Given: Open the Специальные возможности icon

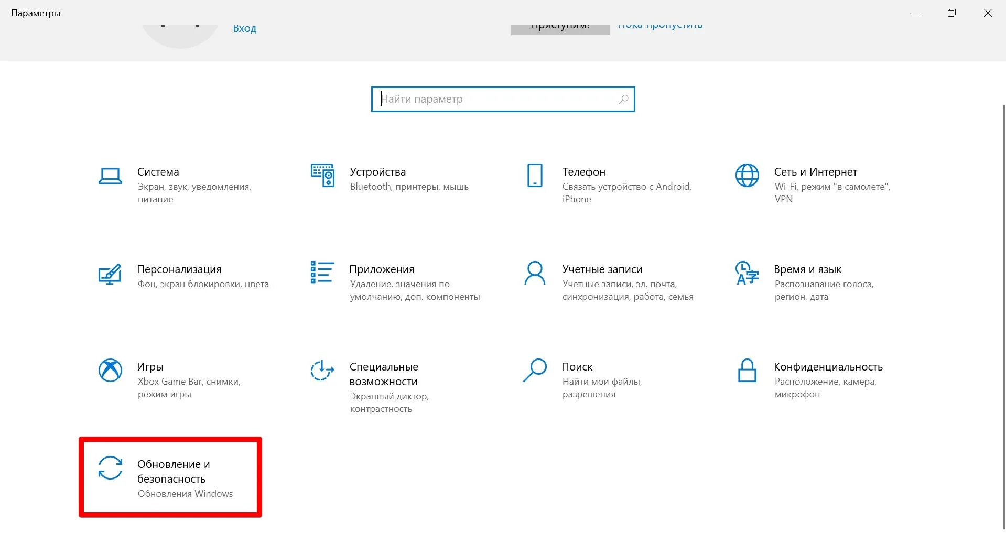Looking at the screenshot, I should 322,370.
